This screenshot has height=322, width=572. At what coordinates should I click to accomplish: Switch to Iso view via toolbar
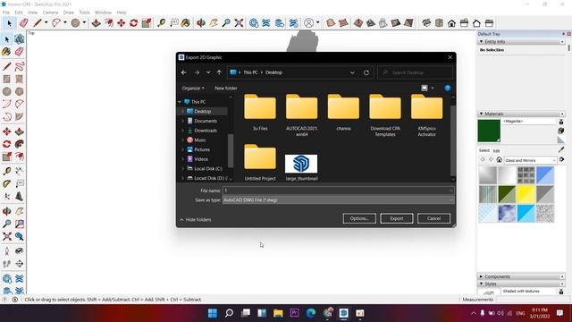[426, 23]
